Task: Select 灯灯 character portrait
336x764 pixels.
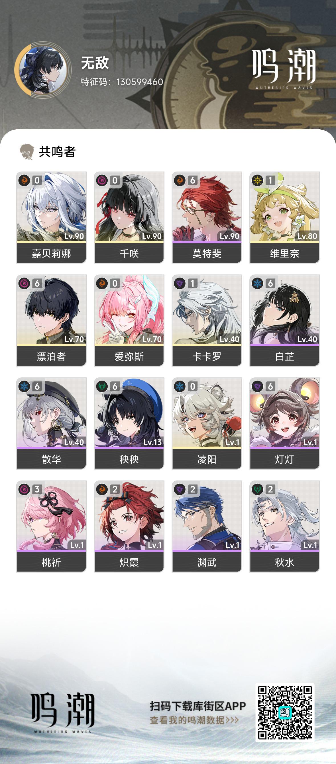Action: tap(284, 413)
